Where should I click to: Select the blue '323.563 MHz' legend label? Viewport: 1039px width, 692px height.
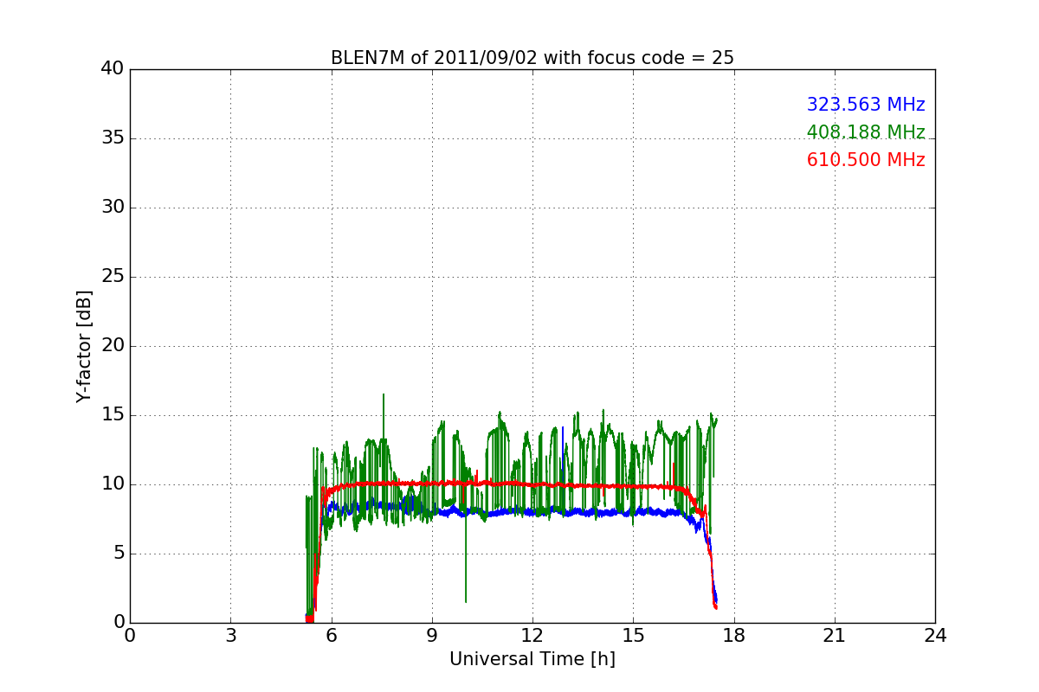coord(866,105)
